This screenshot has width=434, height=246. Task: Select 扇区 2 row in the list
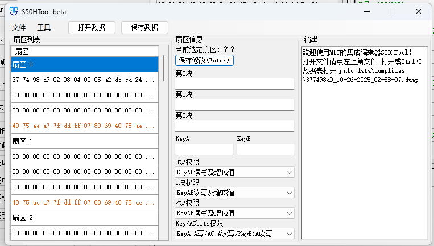[84, 218]
